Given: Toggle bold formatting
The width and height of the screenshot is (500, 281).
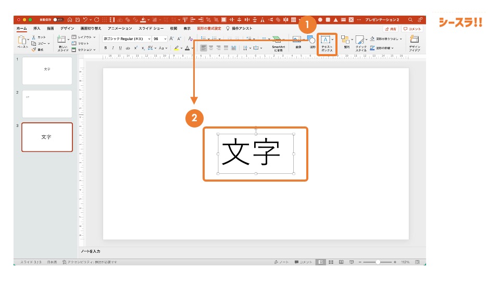Looking at the screenshot, I should 106,48.
